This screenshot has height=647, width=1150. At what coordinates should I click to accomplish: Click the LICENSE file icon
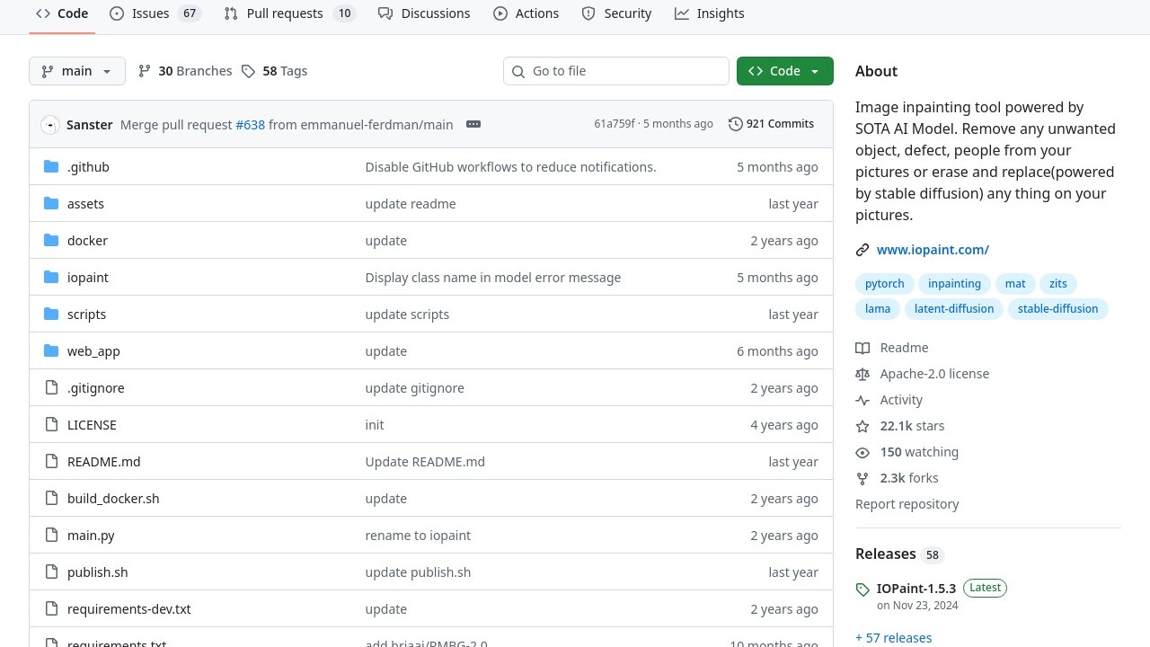coord(51,425)
